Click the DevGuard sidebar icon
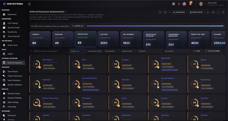The image size is (228, 121). pos(4,116)
